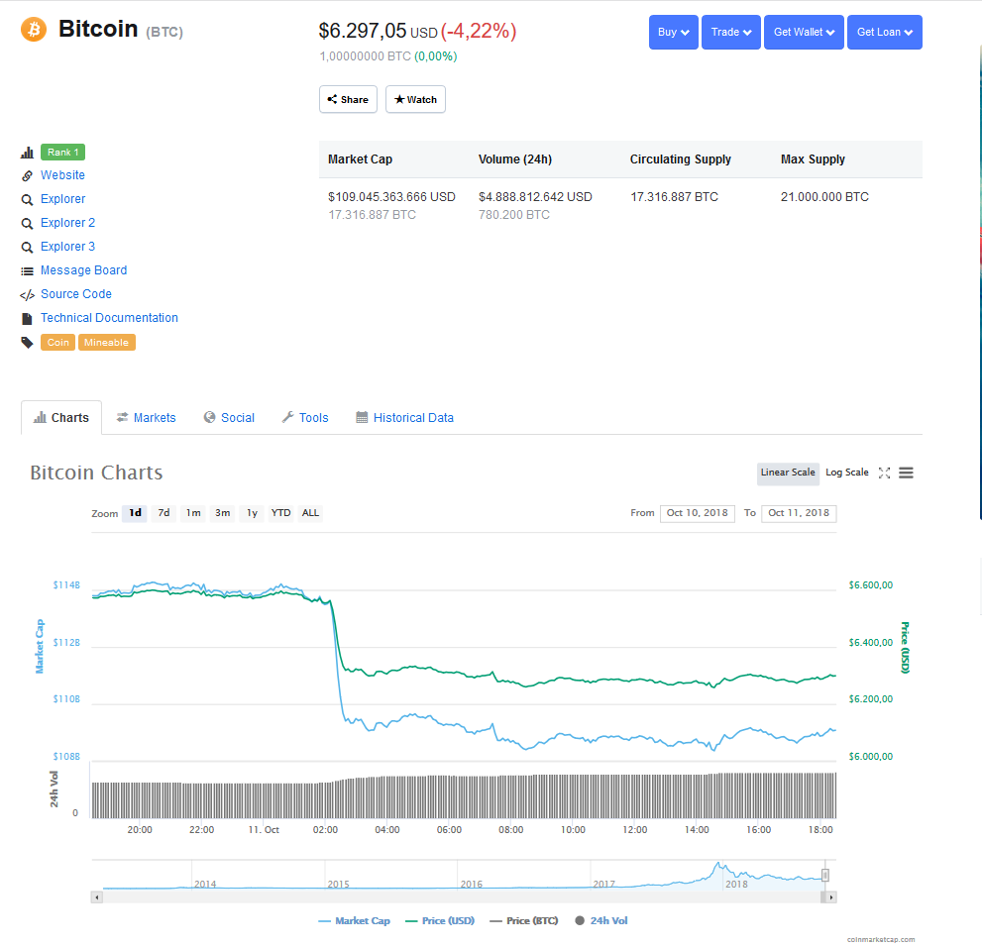
Task: Open the Historical Data tab
Action: pos(404,418)
